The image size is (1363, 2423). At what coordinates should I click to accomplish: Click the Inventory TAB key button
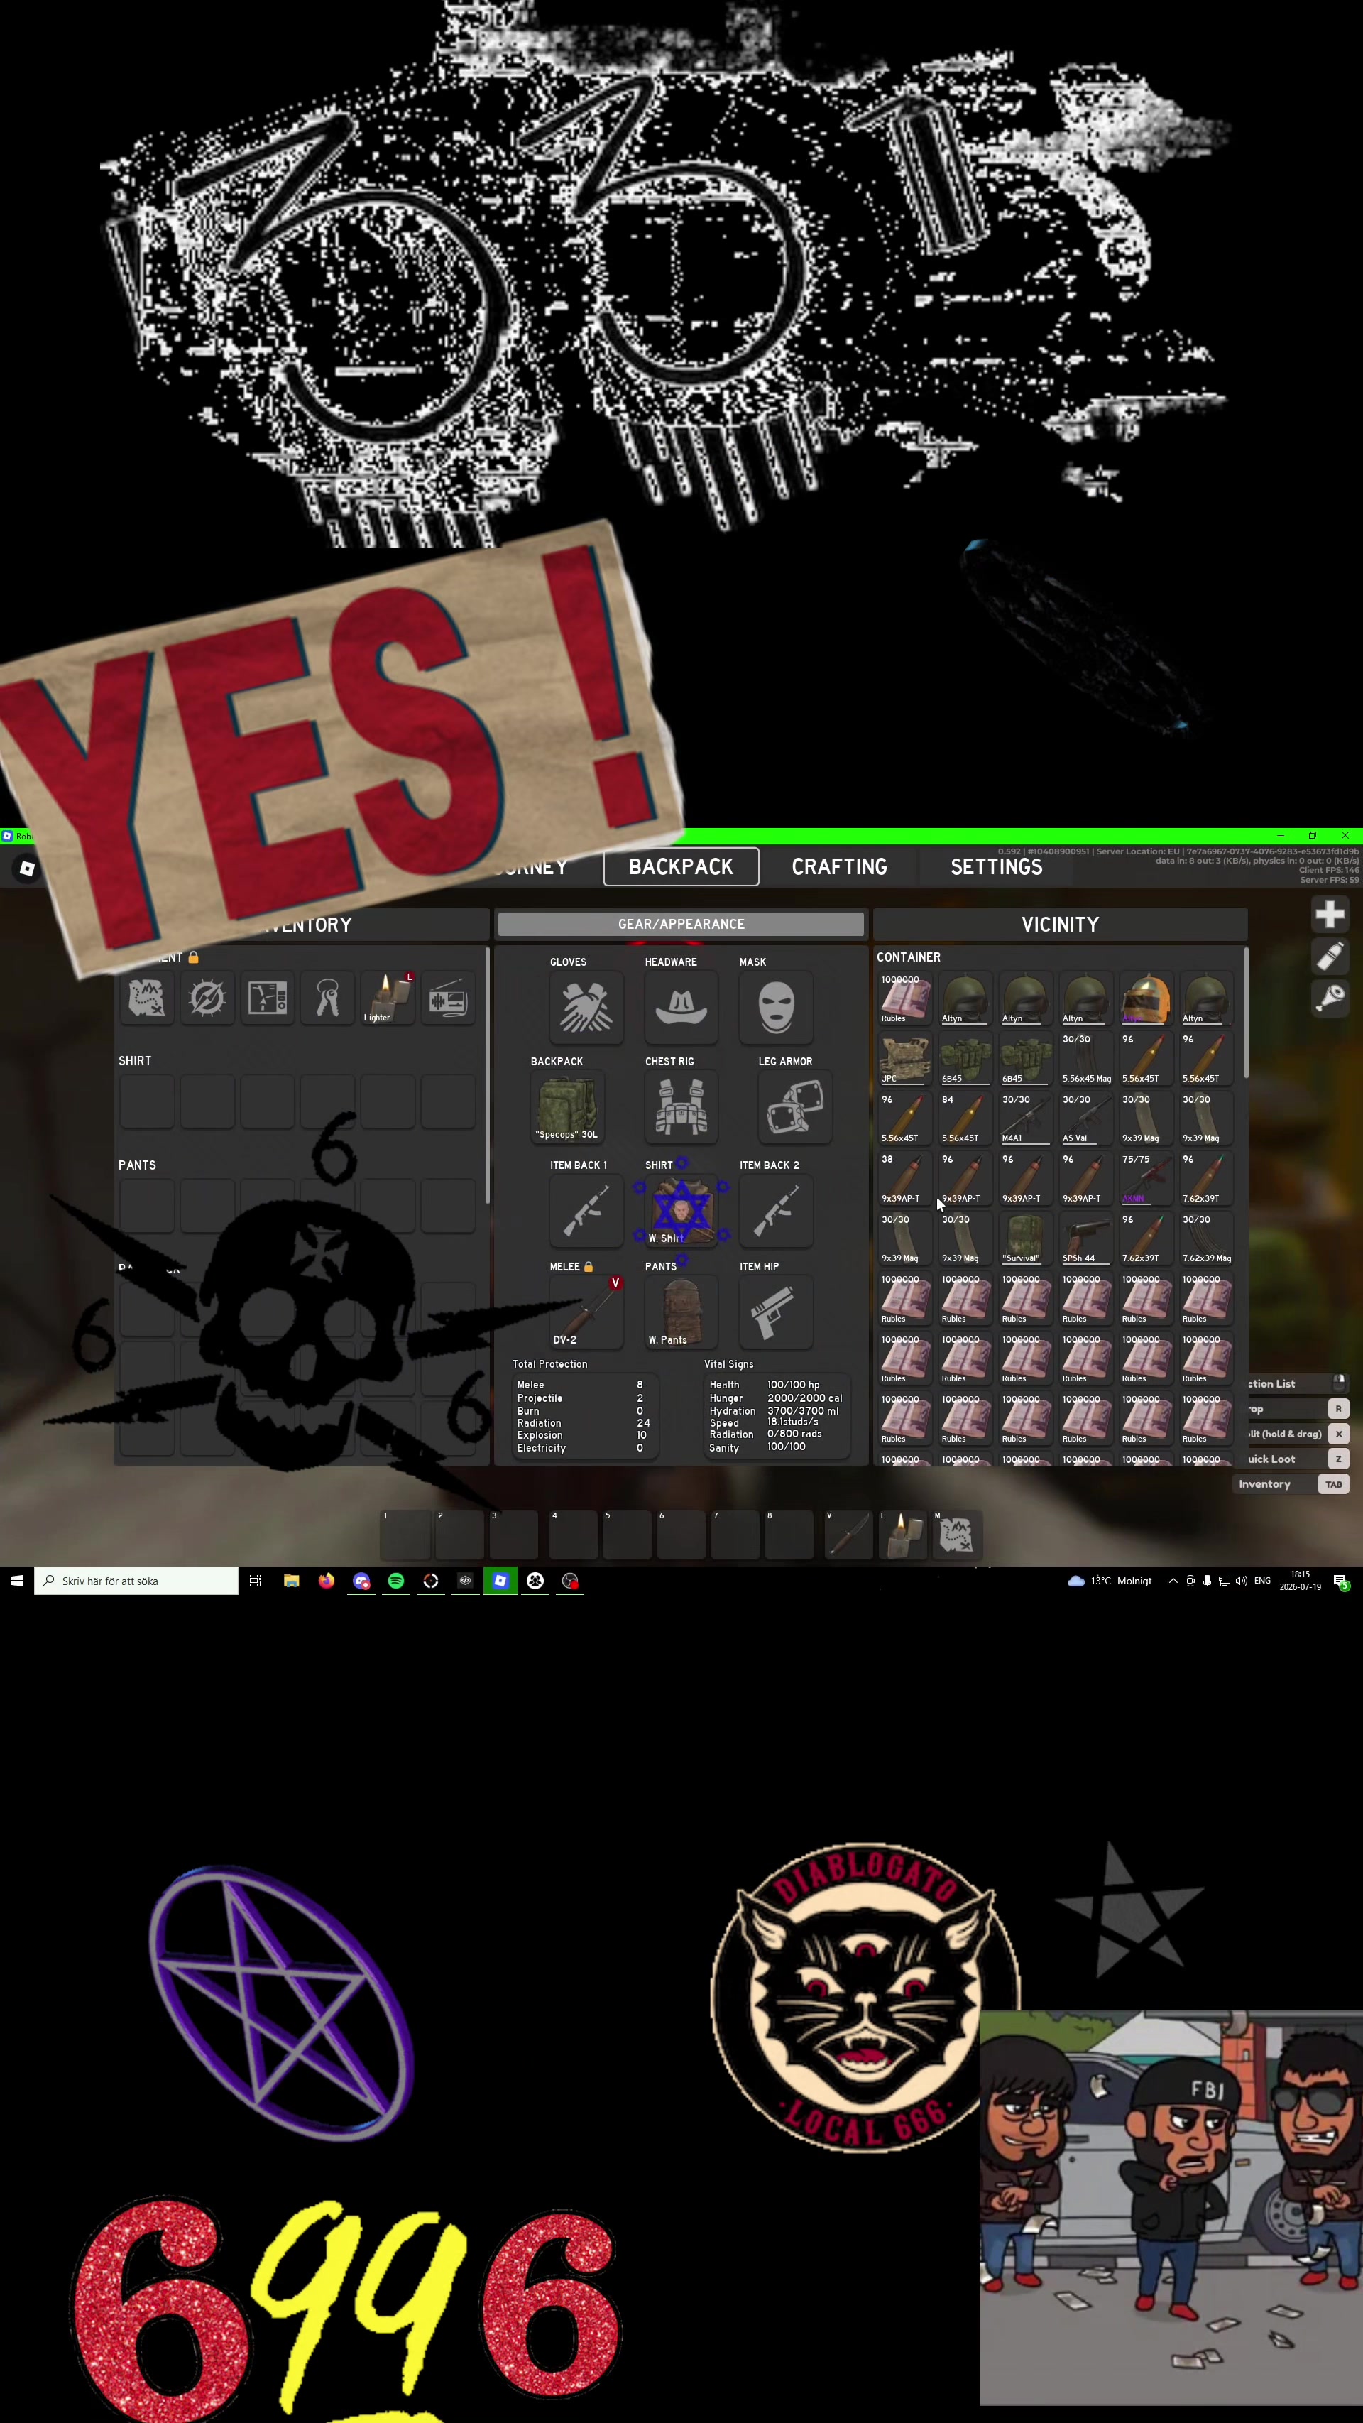click(1333, 1484)
